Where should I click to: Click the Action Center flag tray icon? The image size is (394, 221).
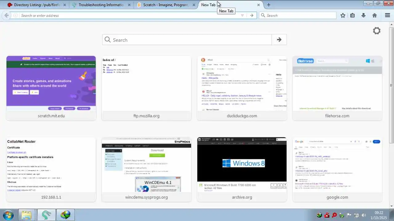click(349, 215)
